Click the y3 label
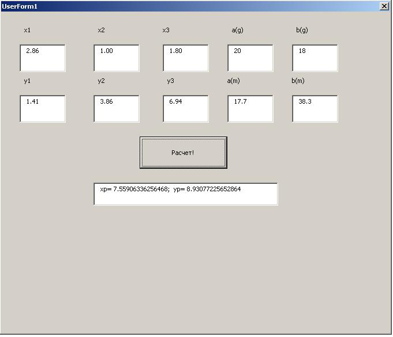 pos(170,81)
